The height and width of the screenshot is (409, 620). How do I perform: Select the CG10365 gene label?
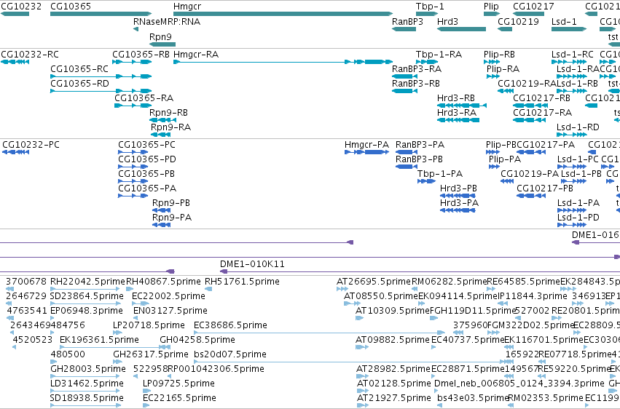pyautogui.click(x=71, y=7)
